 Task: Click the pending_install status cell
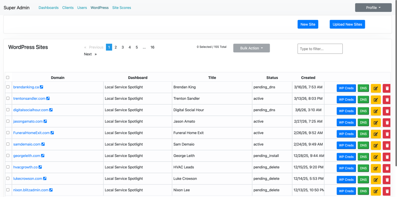coord(272,156)
